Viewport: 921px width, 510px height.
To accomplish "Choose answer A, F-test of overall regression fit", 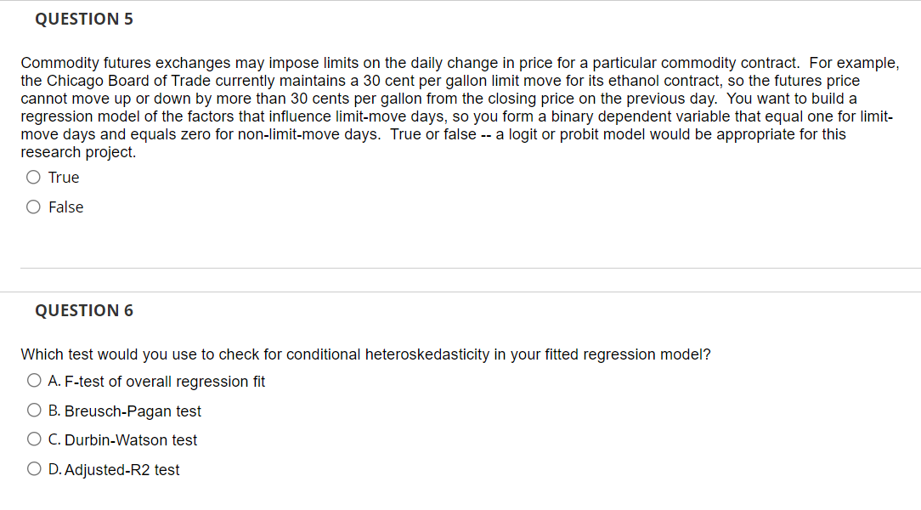I will (34, 380).
